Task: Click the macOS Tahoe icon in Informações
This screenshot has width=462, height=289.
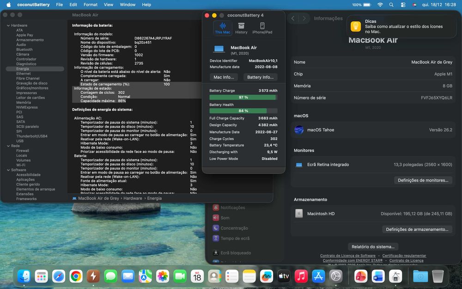Action: [x=299, y=130]
